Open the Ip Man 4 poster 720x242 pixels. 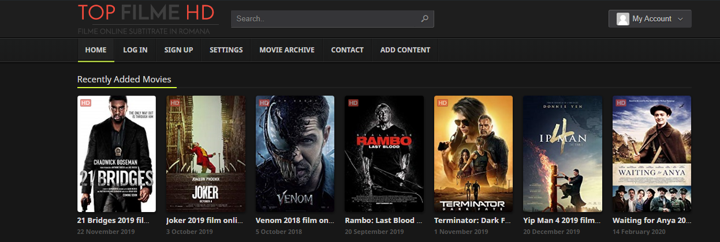[x=562, y=154]
